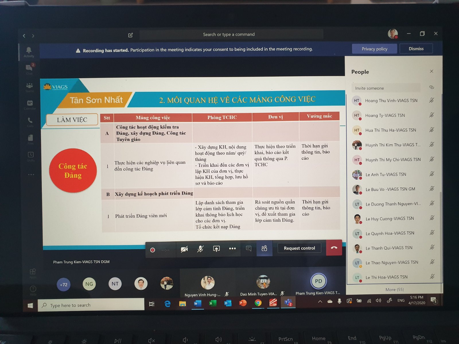Click muted mic icon beside Le Quynh Hoa
459x344 pixels.
[432, 232]
